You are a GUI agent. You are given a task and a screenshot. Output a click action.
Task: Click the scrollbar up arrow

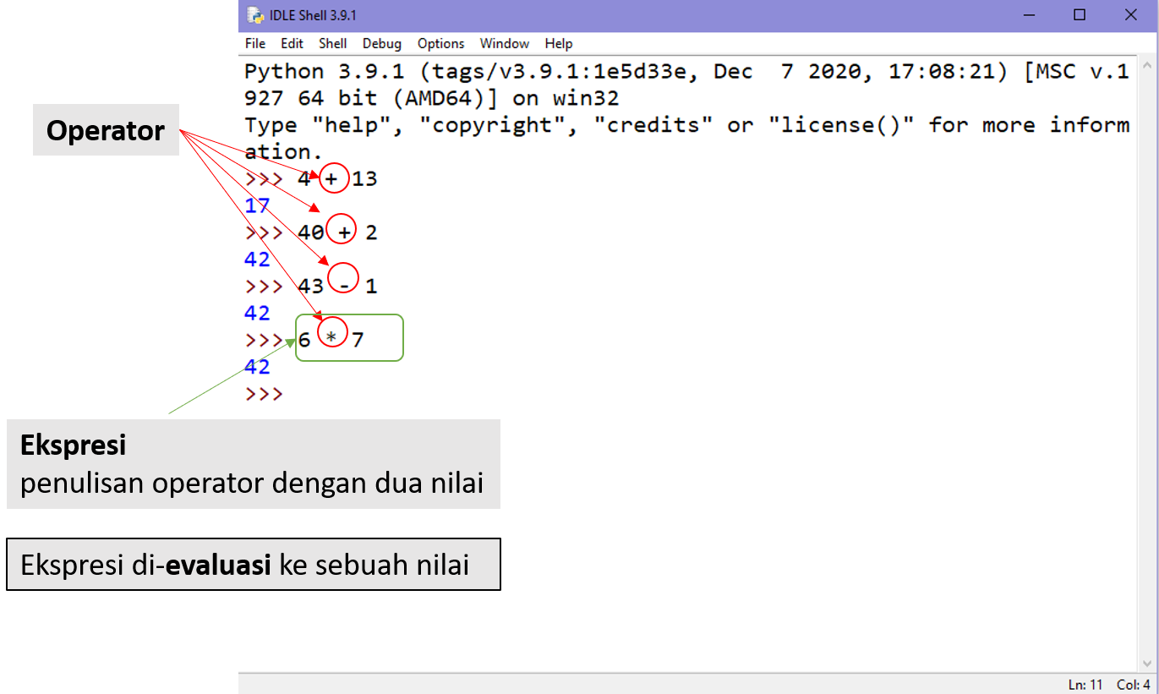click(x=1150, y=64)
